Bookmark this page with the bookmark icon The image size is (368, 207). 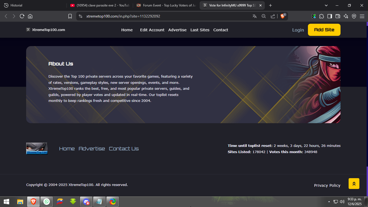point(70,16)
